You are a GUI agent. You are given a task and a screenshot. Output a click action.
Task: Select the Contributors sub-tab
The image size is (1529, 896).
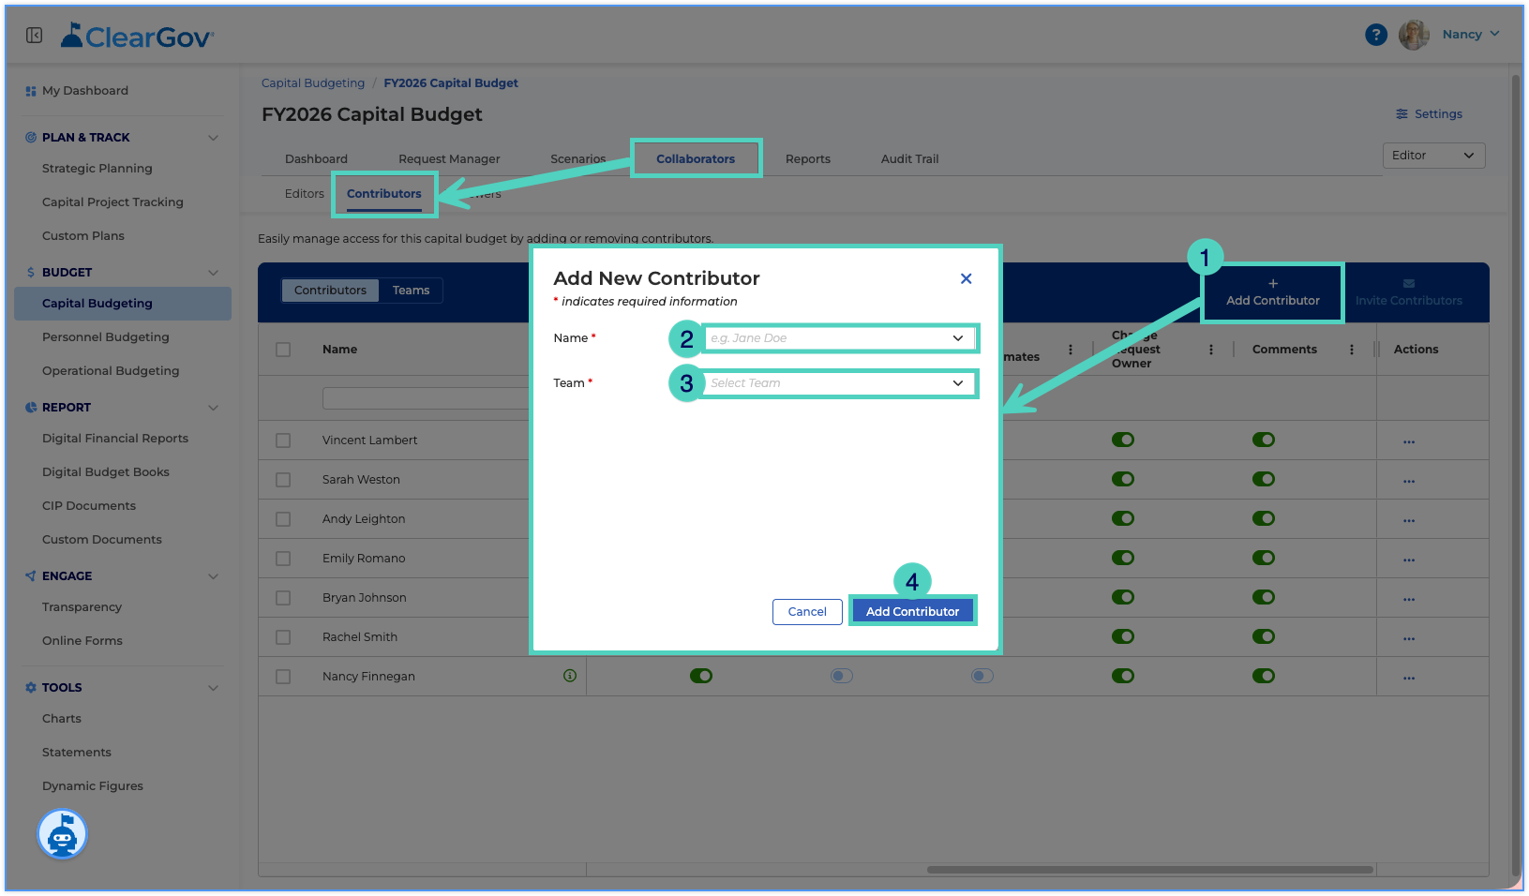[x=384, y=194]
